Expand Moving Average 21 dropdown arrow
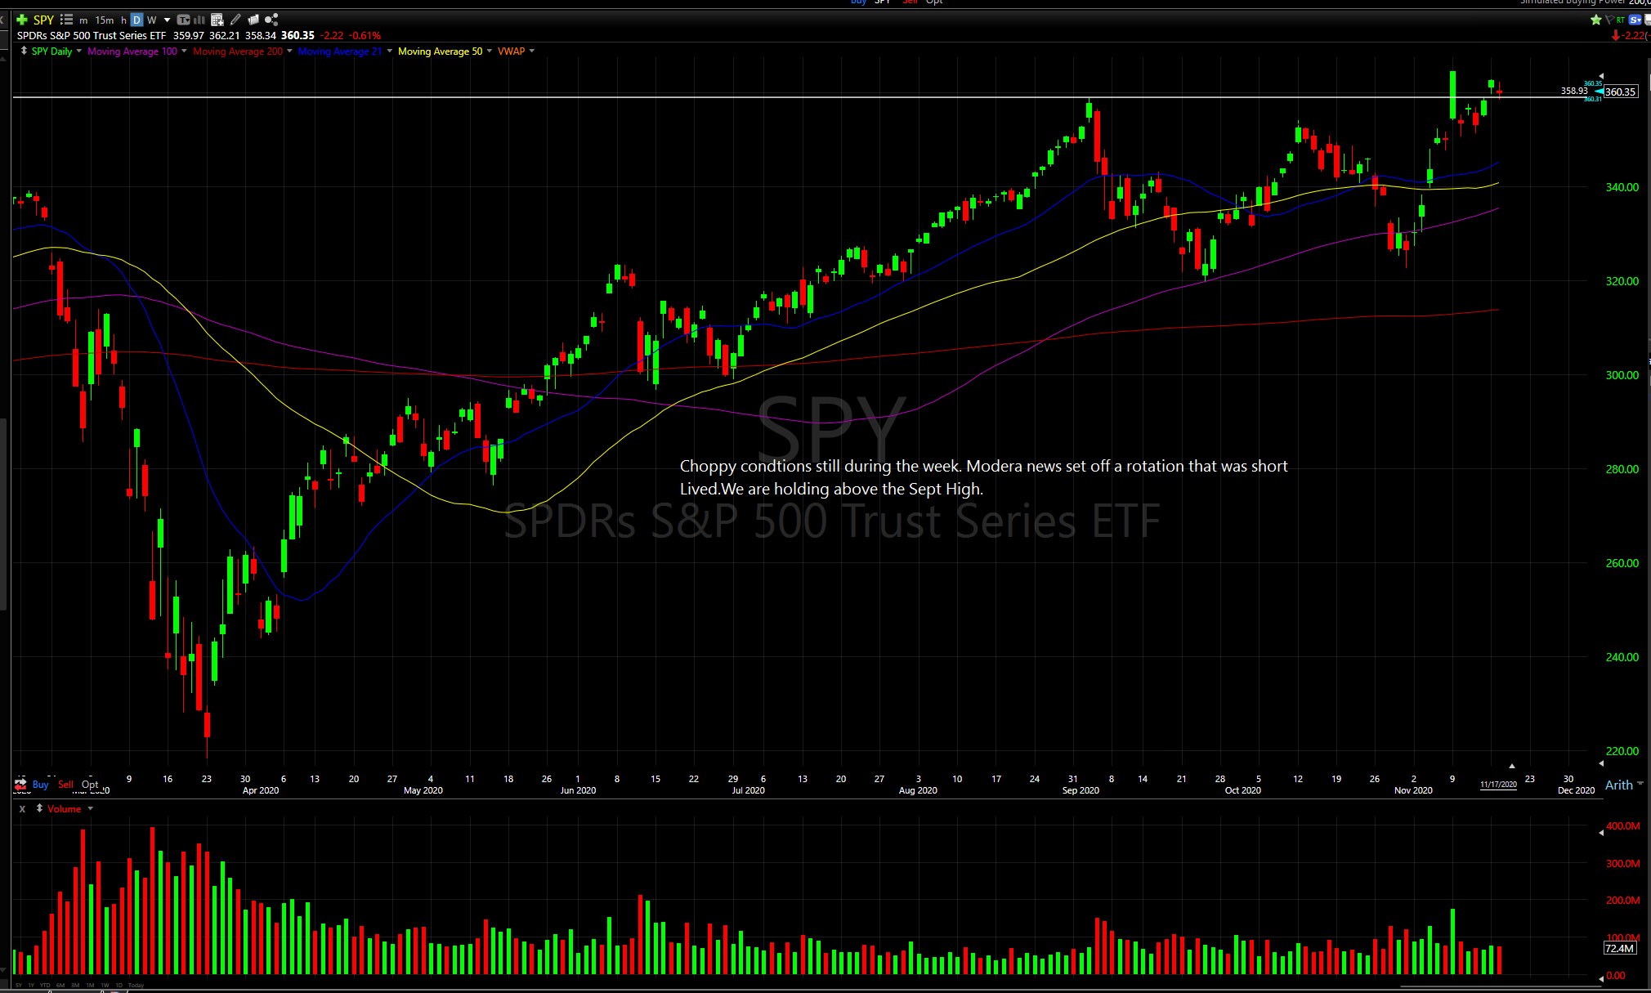 pyautogui.click(x=390, y=51)
